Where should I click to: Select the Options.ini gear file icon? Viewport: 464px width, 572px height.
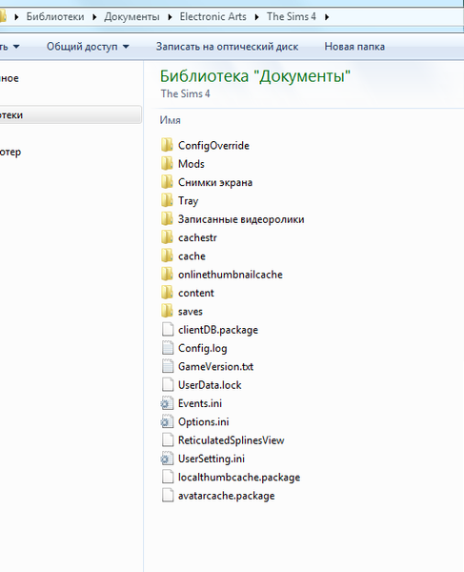(x=167, y=421)
